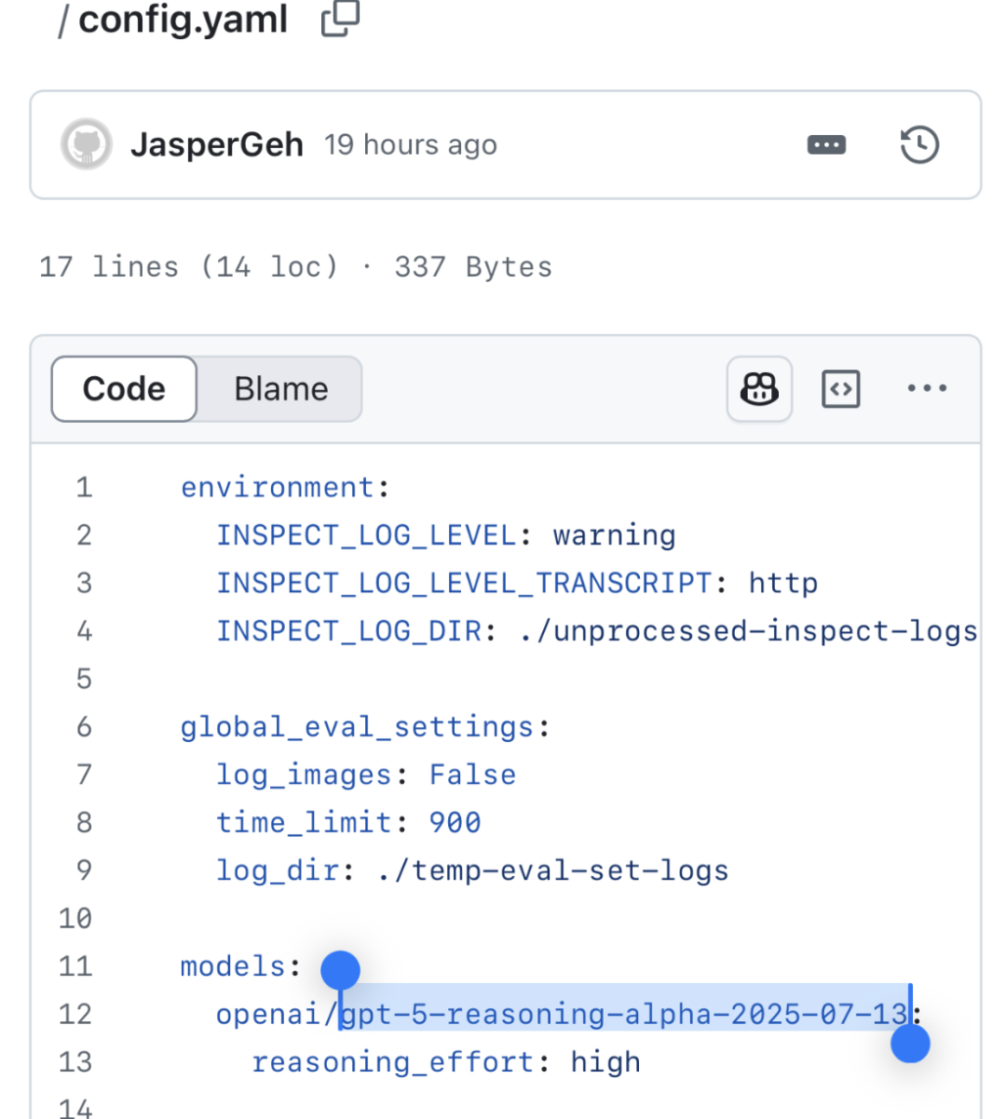Open the file commit history clock icon
This screenshot has width=1006, height=1119.
pos(919,145)
